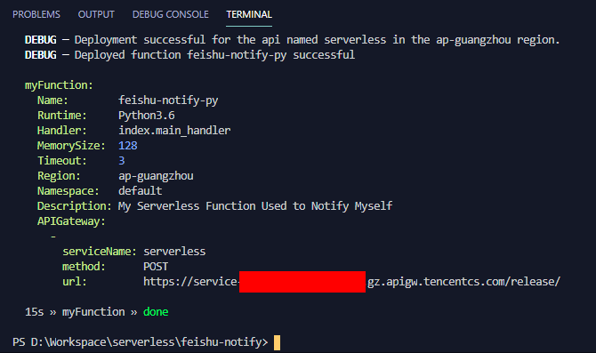The width and height of the screenshot is (596, 353).
Task: Click the function name feishu-notify-py value
Action: click(x=168, y=100)
